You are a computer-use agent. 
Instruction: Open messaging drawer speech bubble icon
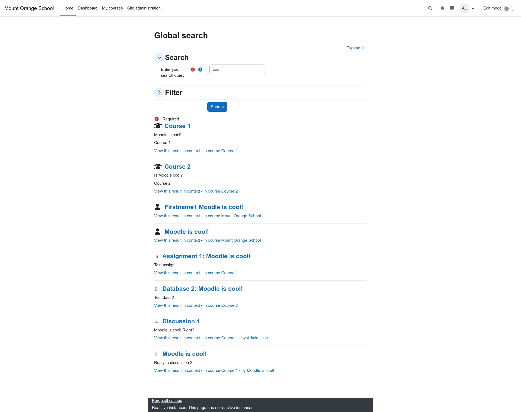tap(452, 8)
